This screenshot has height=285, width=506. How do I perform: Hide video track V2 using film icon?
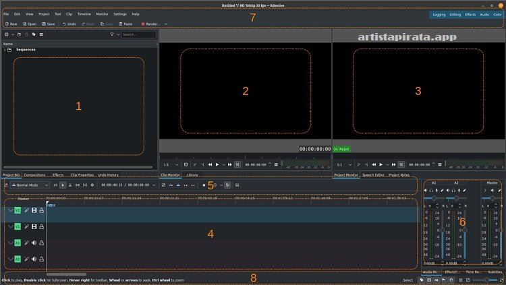pos(34,210)
